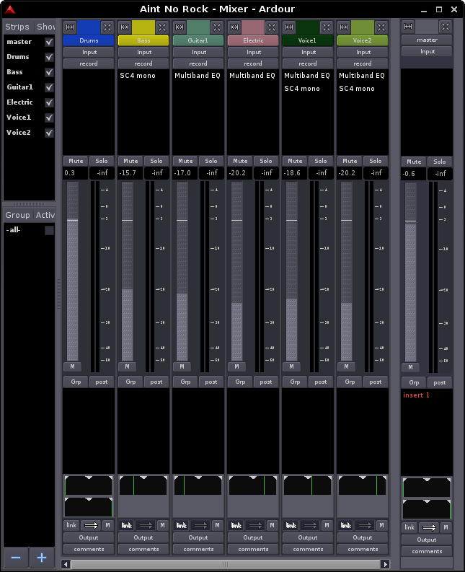The height and width of the screenshot is (572, 465).
Task: Click the Drums name button
Action: point(89,40)
